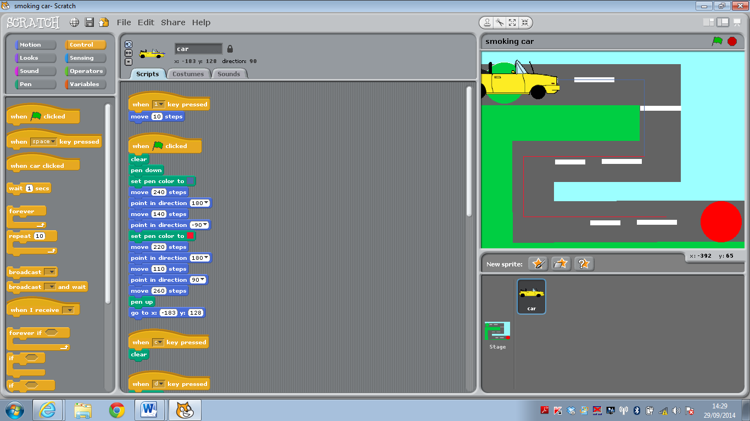Select the Variables block category
This screenshot has width=750, height=421.
(x=86, y=84)
